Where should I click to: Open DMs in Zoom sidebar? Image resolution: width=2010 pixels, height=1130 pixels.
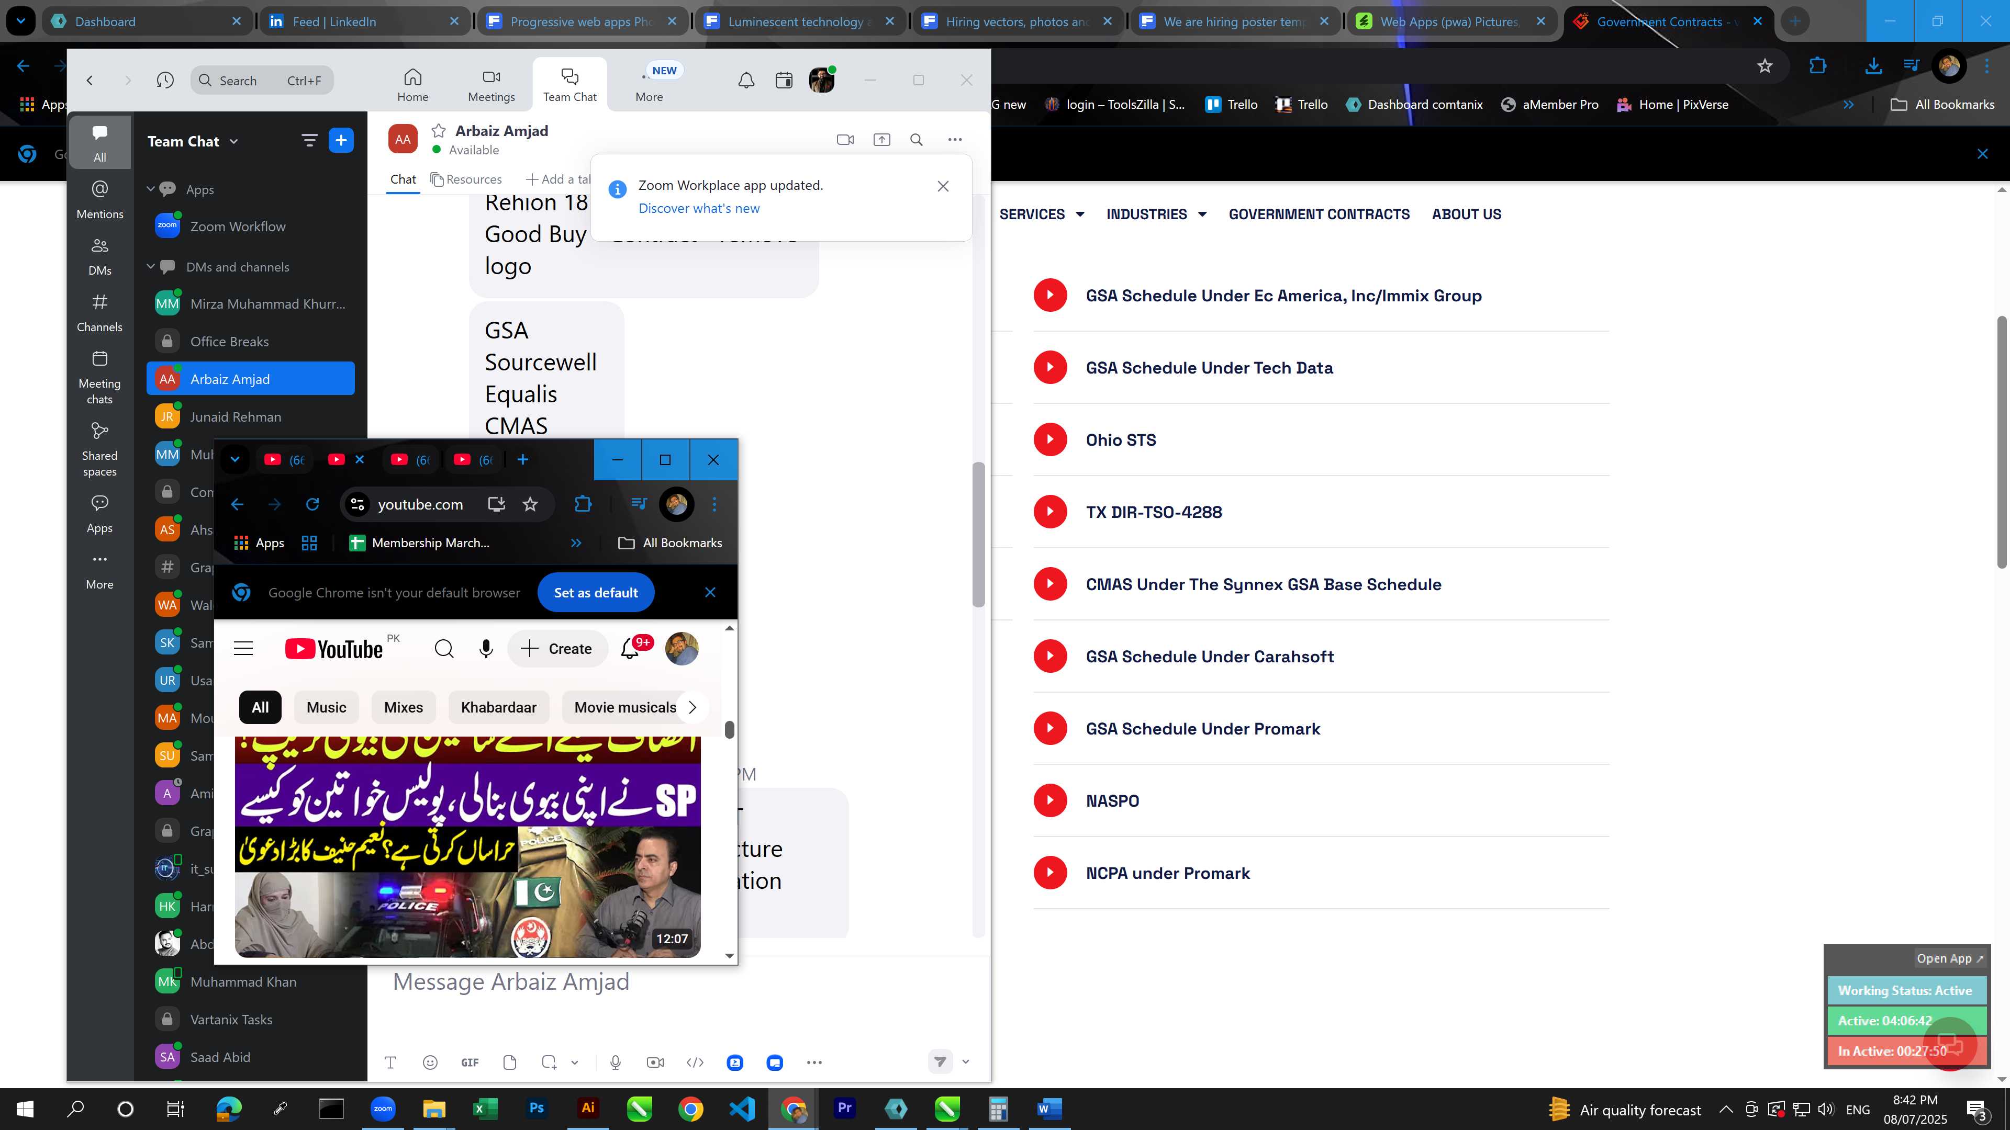[100, 256]
